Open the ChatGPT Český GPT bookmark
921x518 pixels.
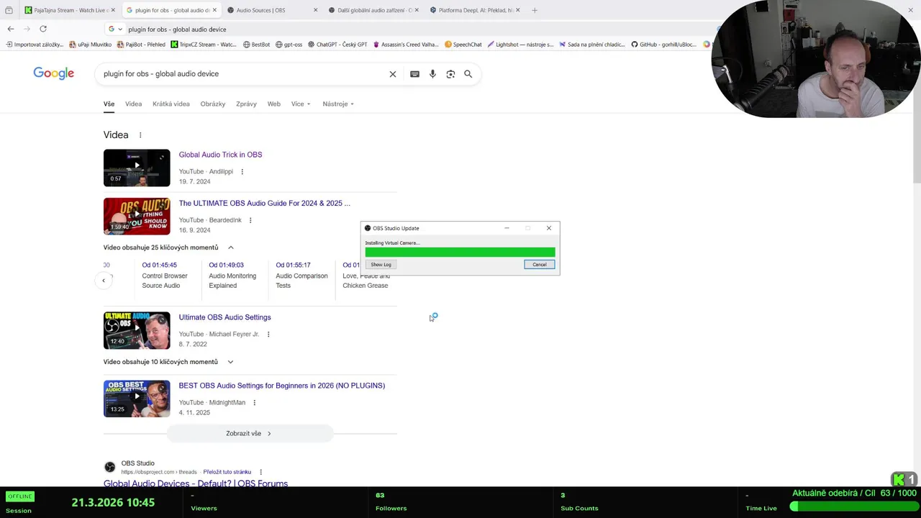[x=337, y=45]
